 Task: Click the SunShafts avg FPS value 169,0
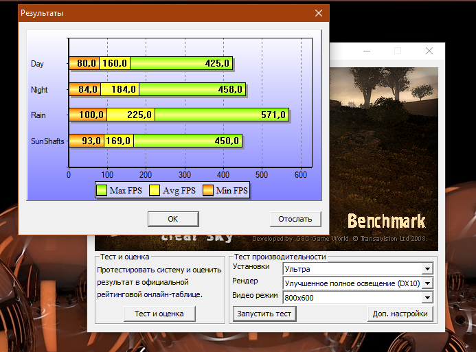118,141
